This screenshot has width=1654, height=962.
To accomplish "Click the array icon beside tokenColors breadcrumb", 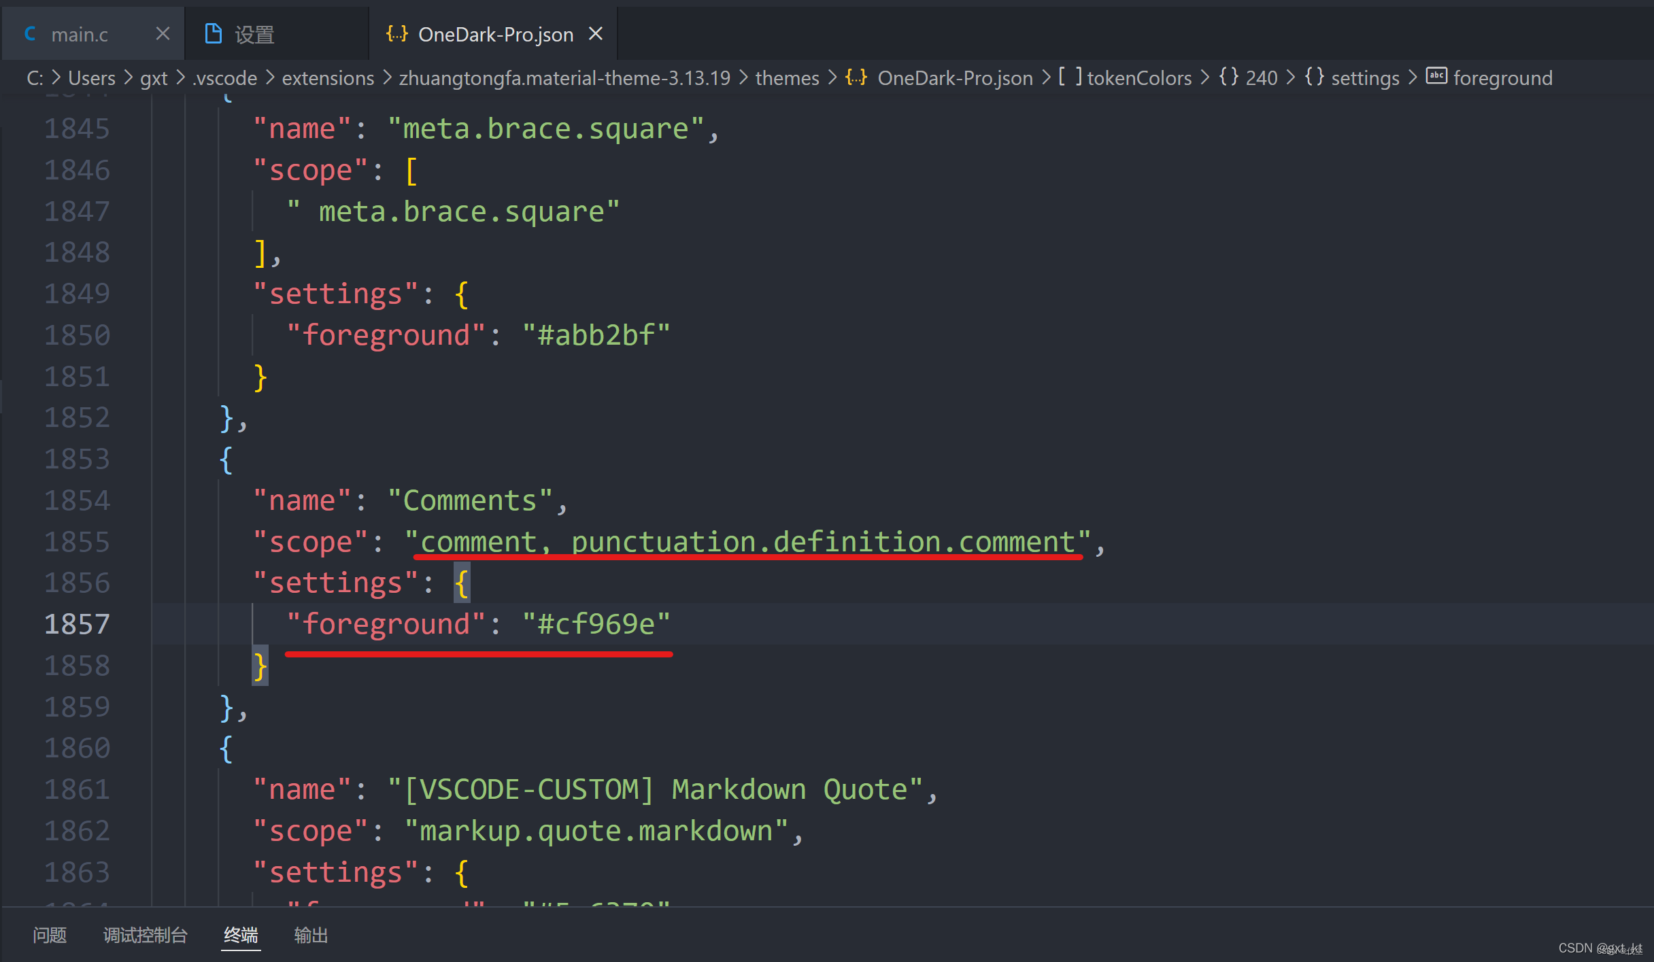I will (1069, 78).
